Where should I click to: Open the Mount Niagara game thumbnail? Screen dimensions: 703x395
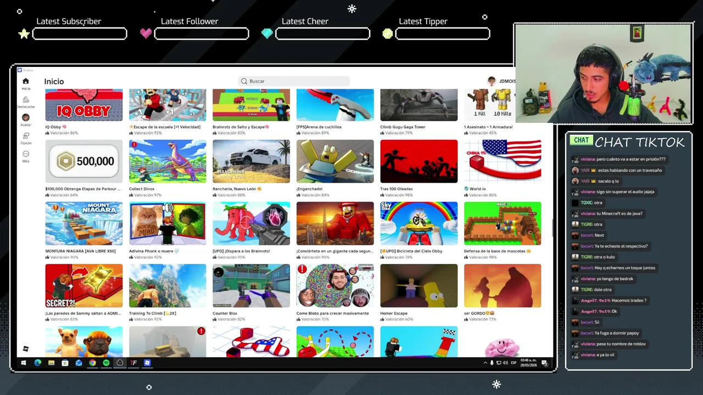coord(84,223)
